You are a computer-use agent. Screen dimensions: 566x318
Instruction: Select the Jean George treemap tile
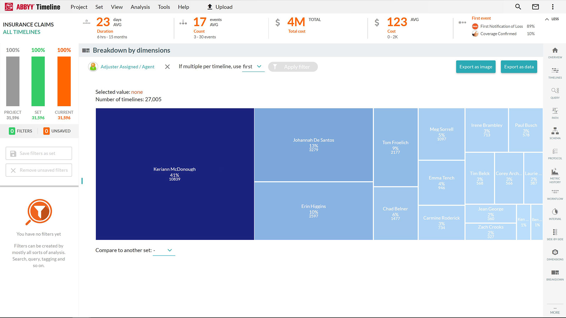pyautogui.click(x=491, y=213)
